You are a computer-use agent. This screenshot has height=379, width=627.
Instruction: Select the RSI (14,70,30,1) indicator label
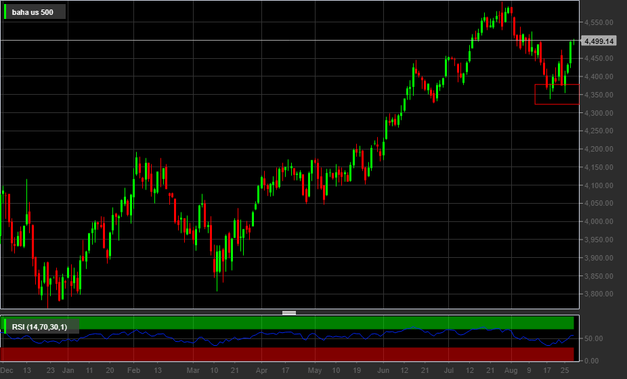tap(39, 327)
